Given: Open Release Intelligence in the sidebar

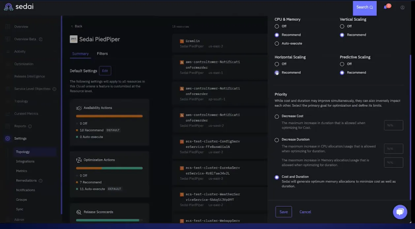Looking at the screenshot, I should 29,77.
